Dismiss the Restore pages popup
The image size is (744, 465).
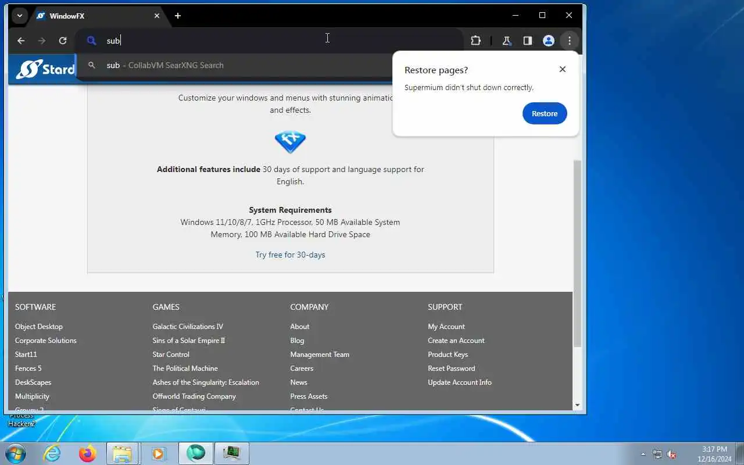click(562, 69)
